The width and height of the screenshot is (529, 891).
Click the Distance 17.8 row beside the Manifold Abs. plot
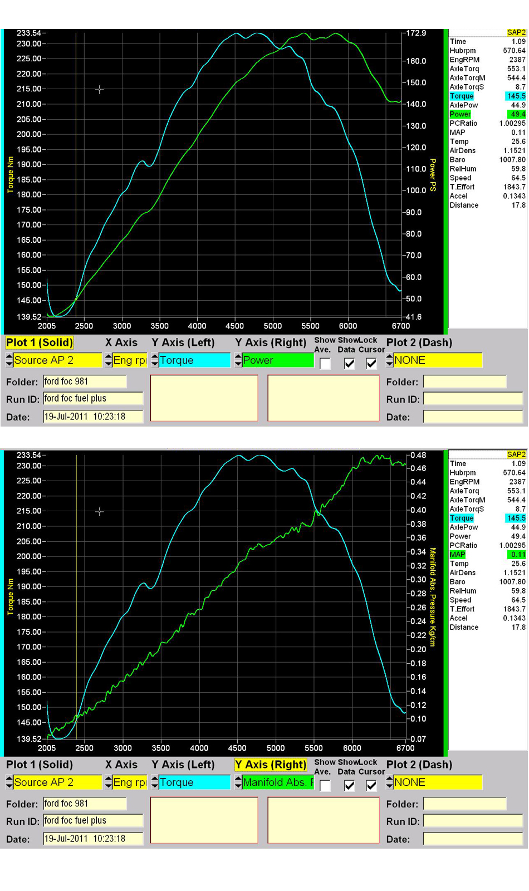pos(488,628)
